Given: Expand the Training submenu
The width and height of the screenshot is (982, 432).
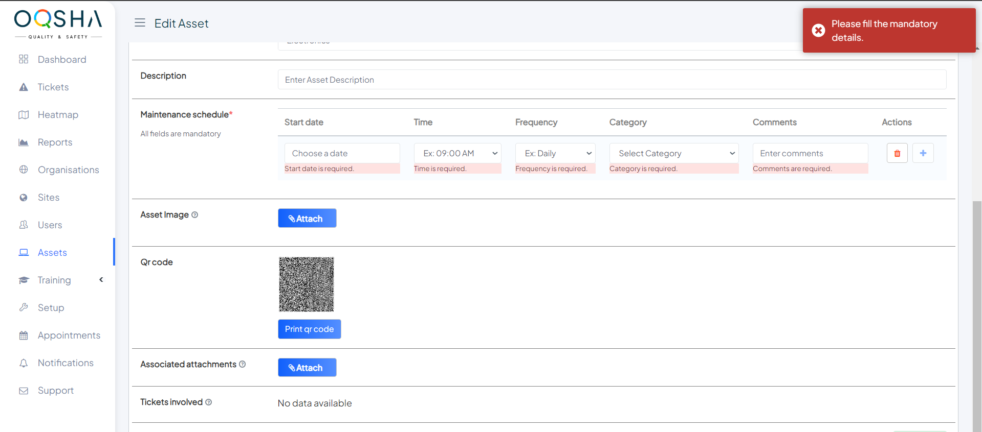Looking at the screenshot, I should coord(101,280).
